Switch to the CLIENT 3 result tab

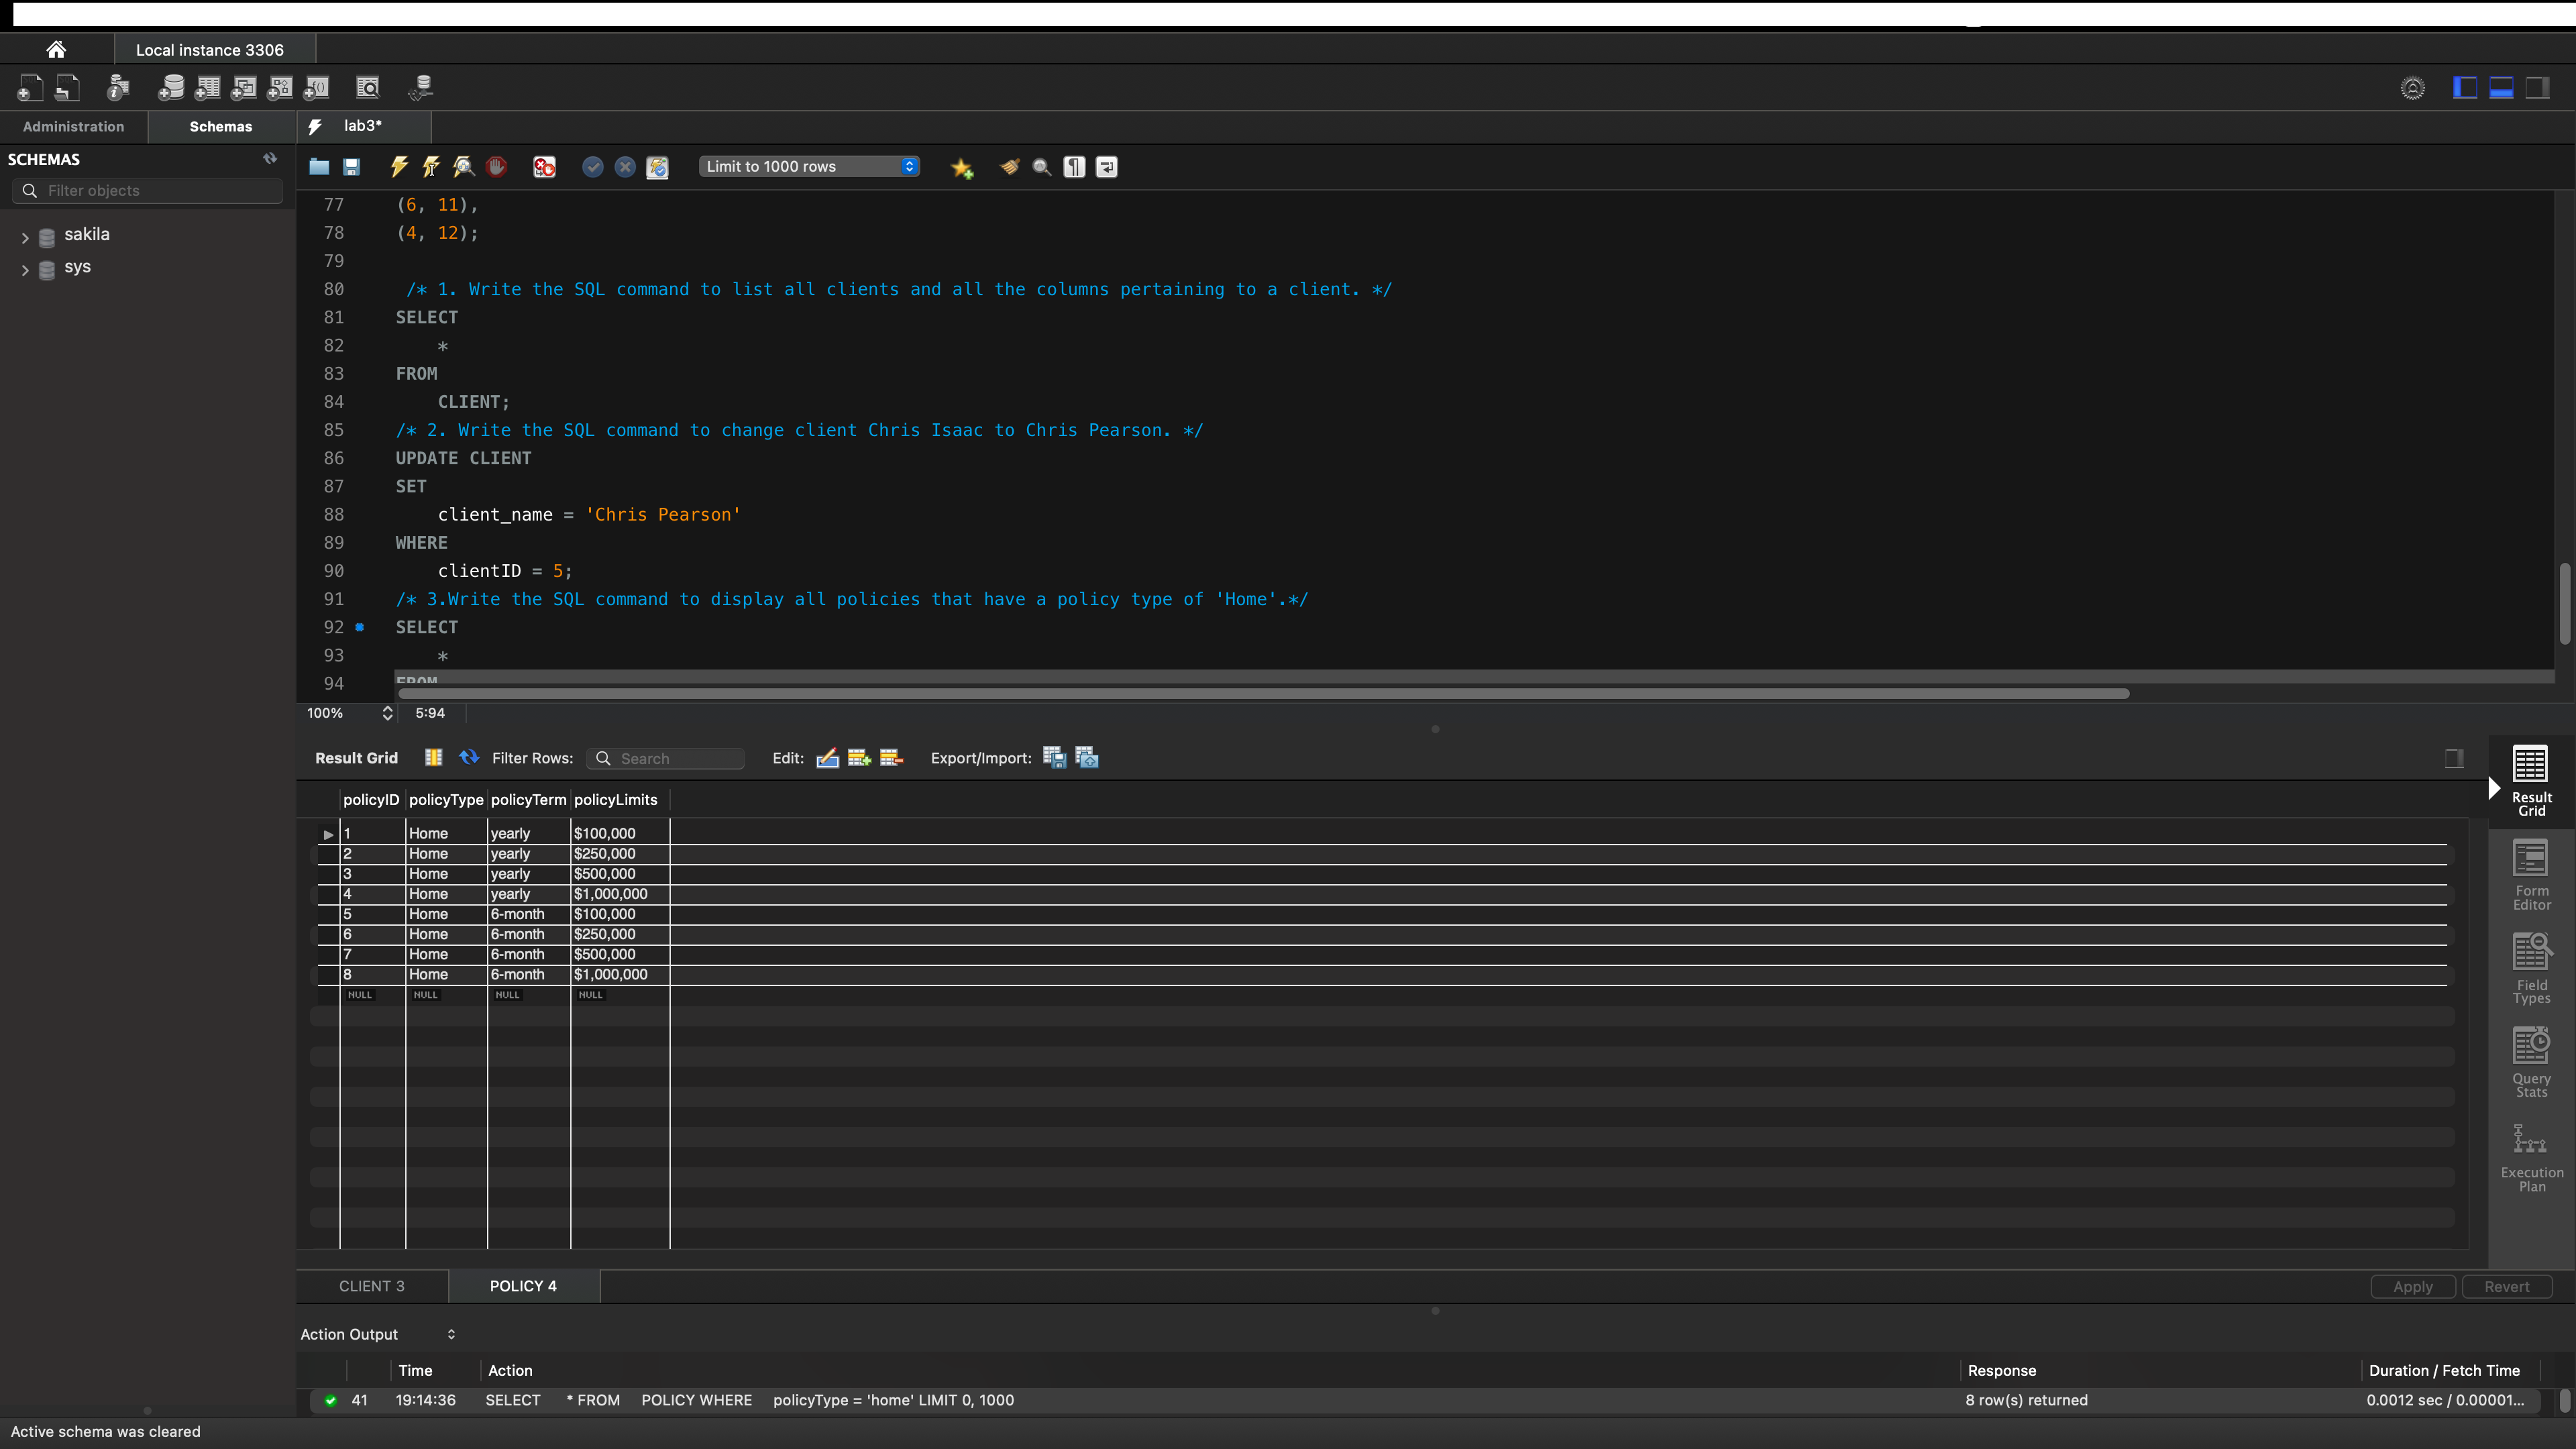tap(371, 1285)
